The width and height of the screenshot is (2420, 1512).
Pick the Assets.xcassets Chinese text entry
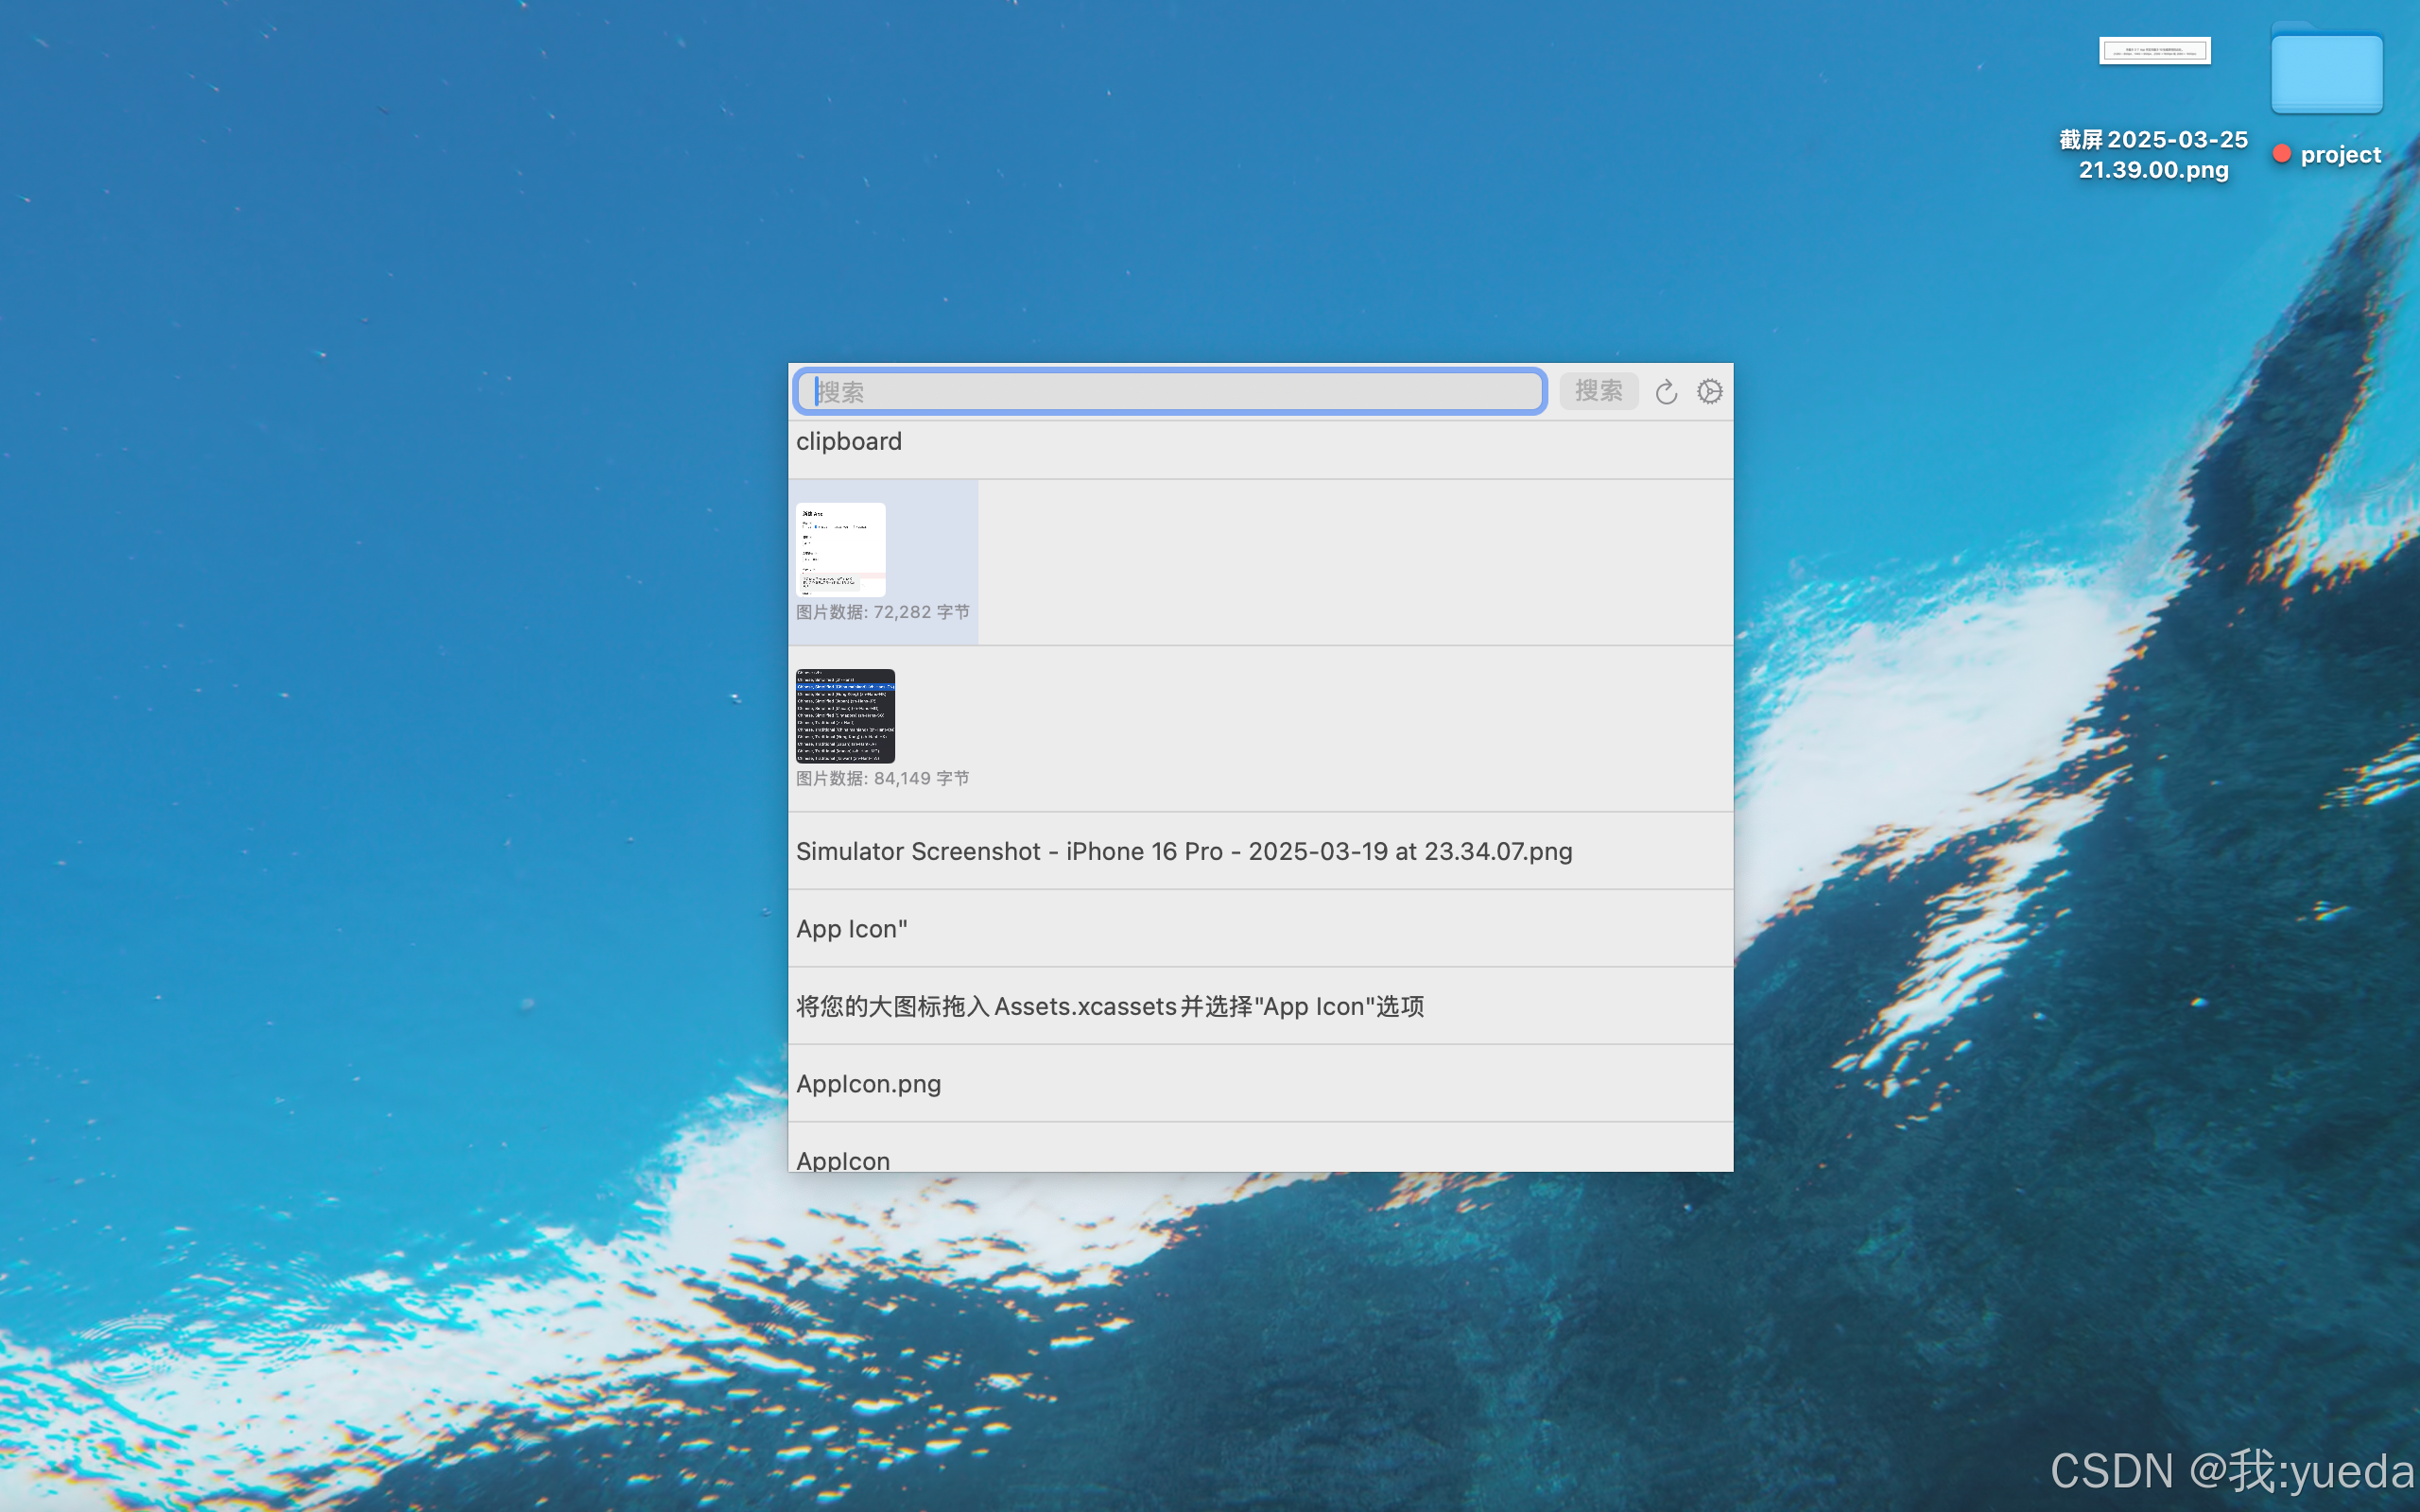pyautogui.click(x=1110, y=1006)
